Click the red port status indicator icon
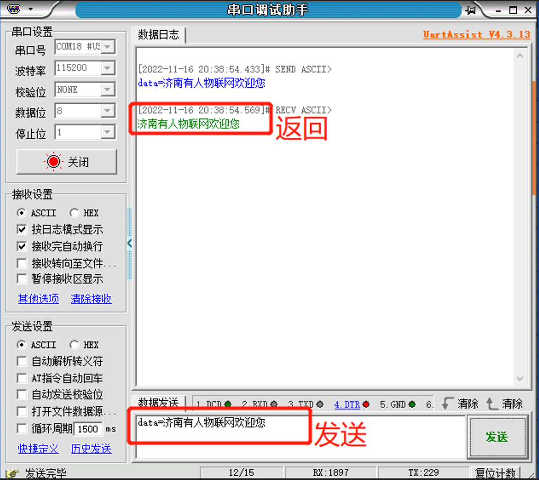 [53, 161]
